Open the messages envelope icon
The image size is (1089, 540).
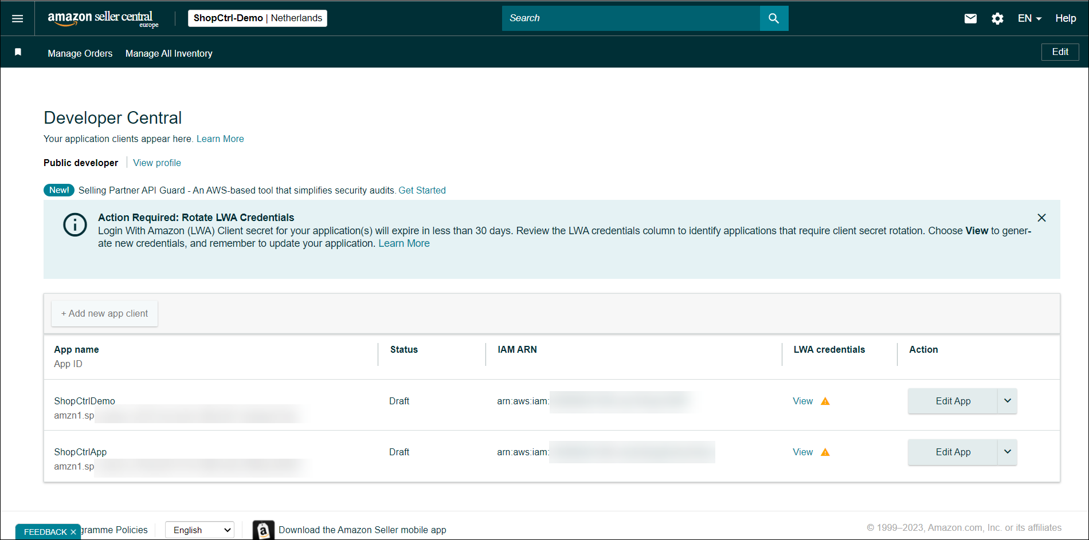coord(970,18)
